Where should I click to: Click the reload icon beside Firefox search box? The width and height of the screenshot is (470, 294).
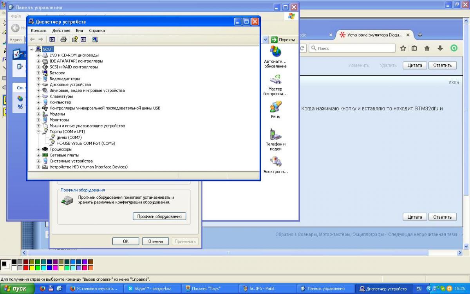pos(302,48)
